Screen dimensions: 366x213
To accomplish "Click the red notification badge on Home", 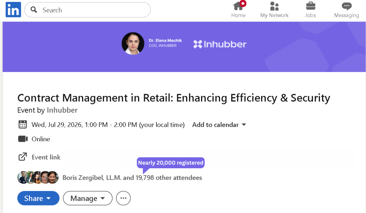I will (x=243, y=4).
